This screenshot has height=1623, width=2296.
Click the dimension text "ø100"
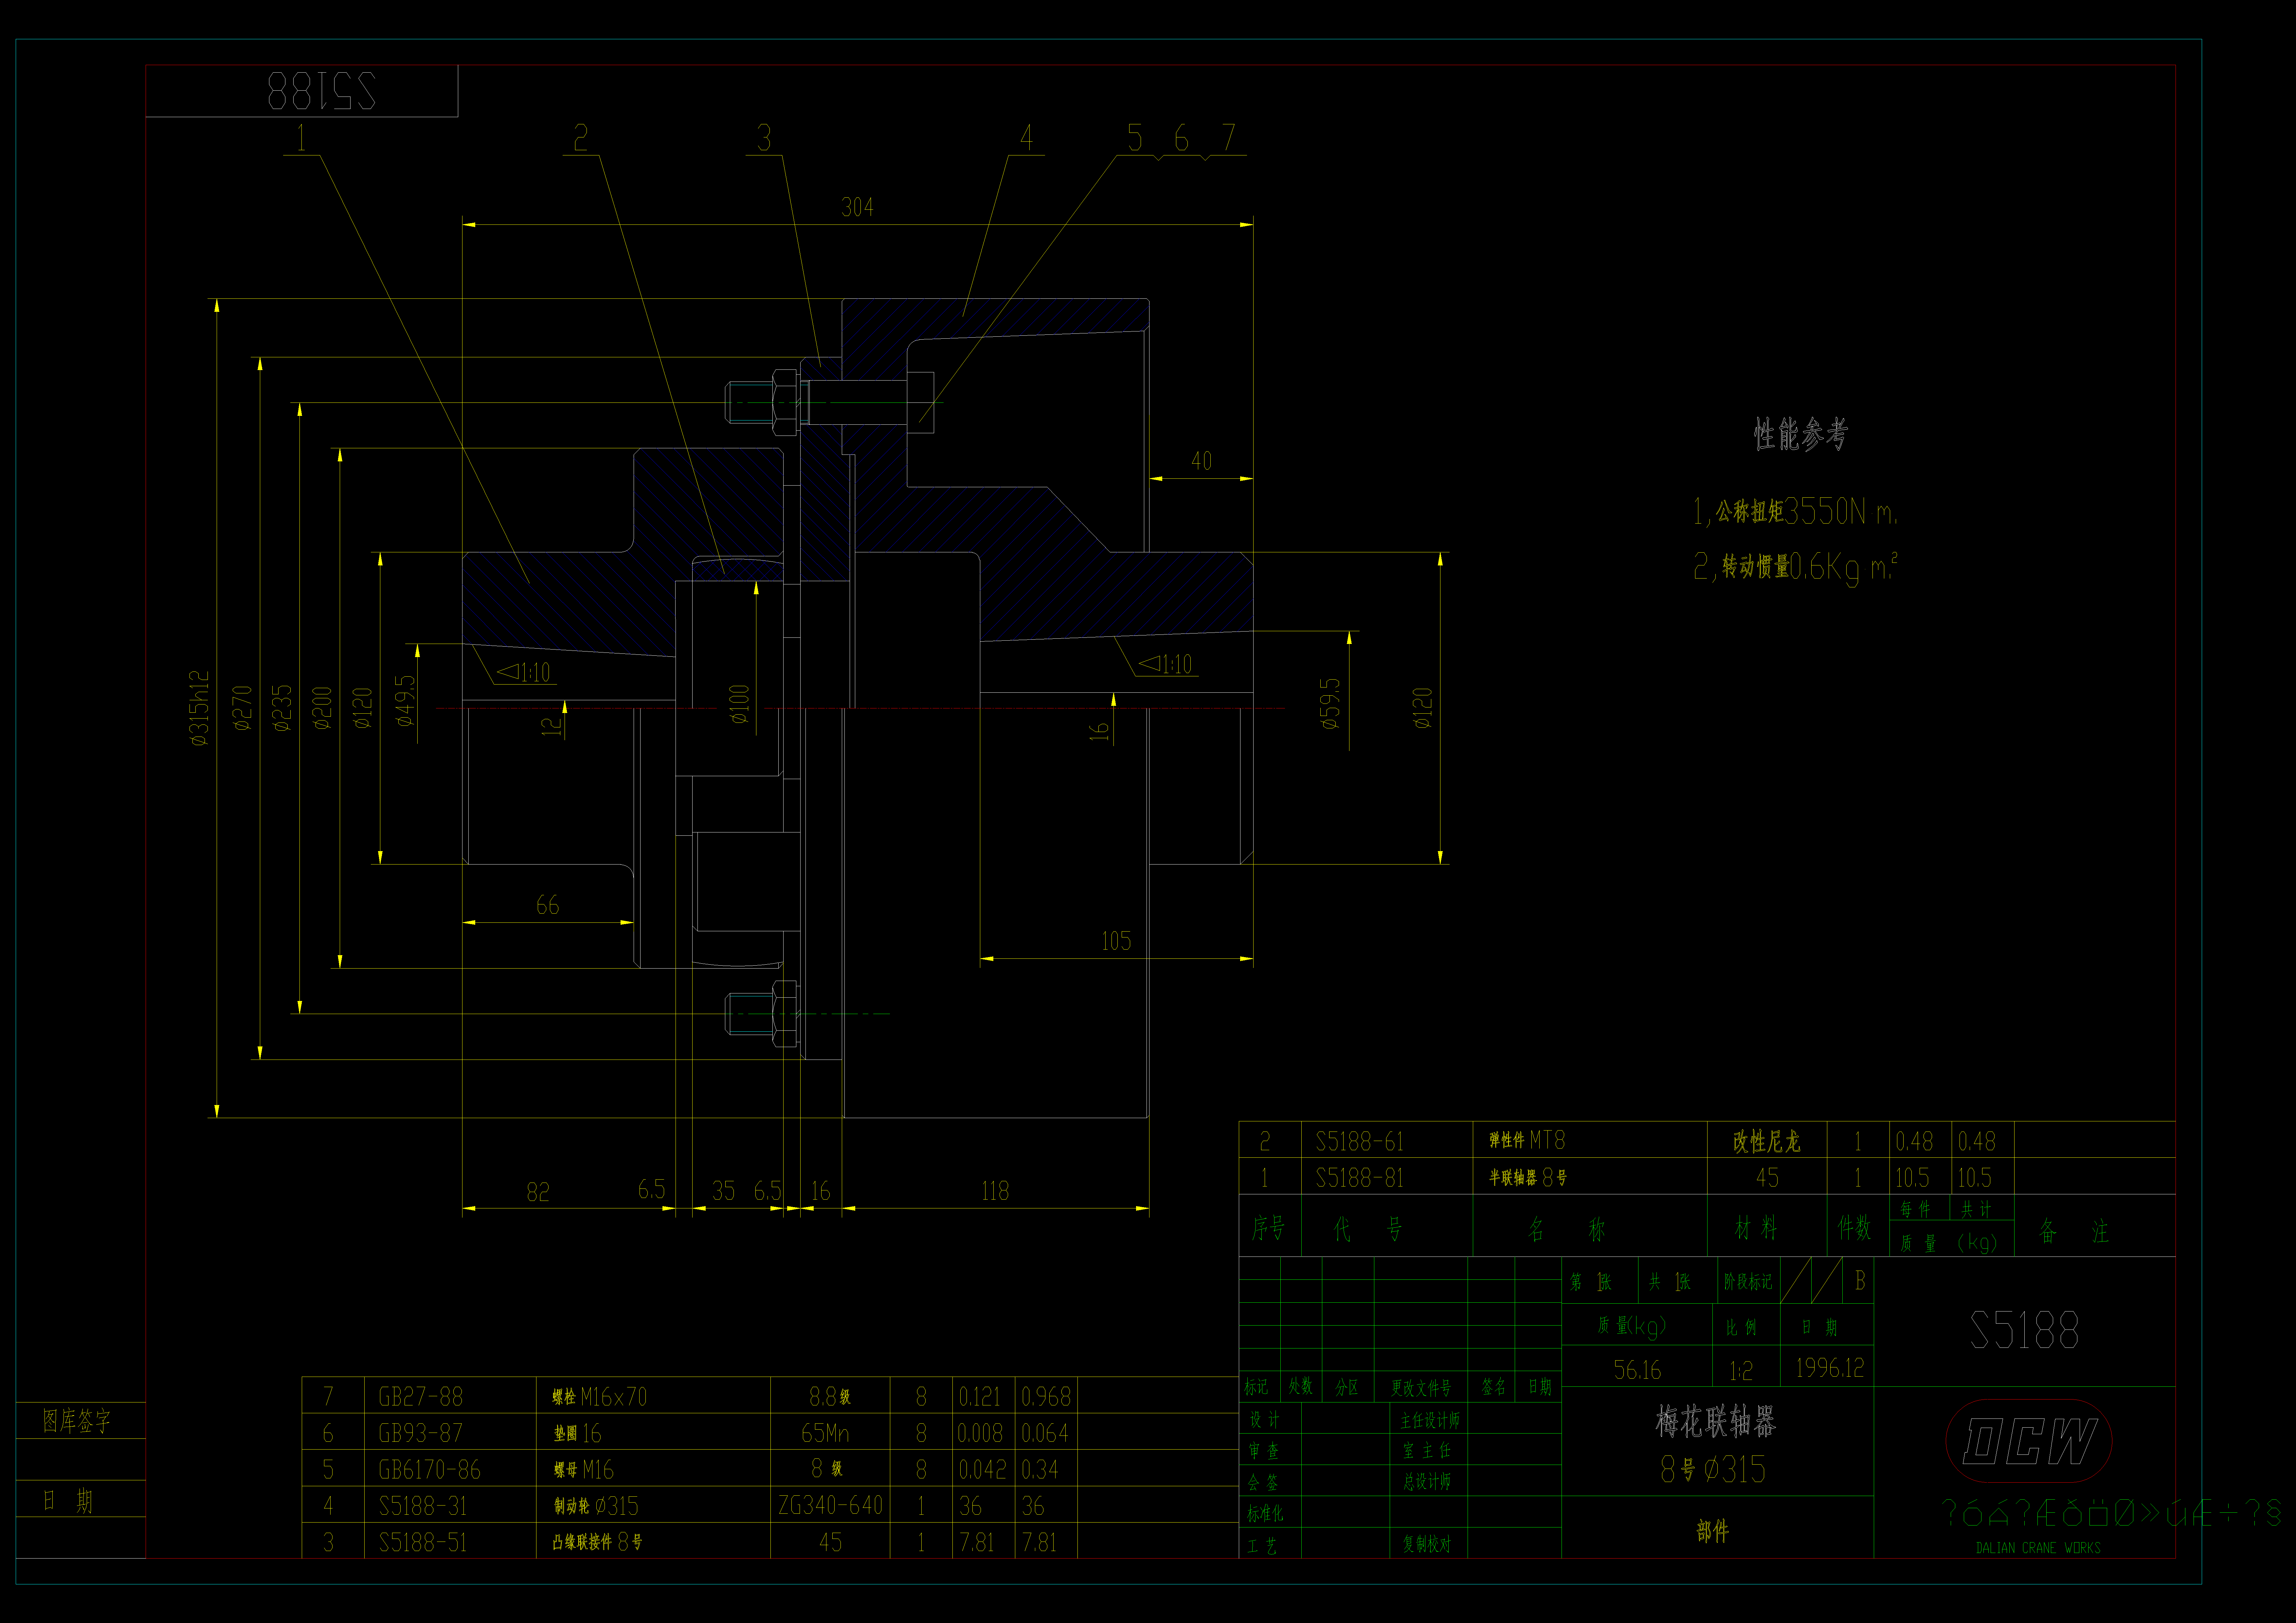click(x=739, y=704)
